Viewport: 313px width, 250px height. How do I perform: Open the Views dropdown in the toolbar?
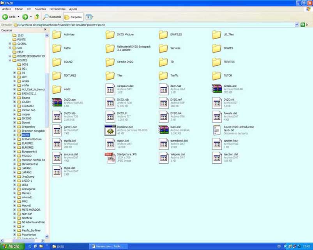(x=90, y=17)
